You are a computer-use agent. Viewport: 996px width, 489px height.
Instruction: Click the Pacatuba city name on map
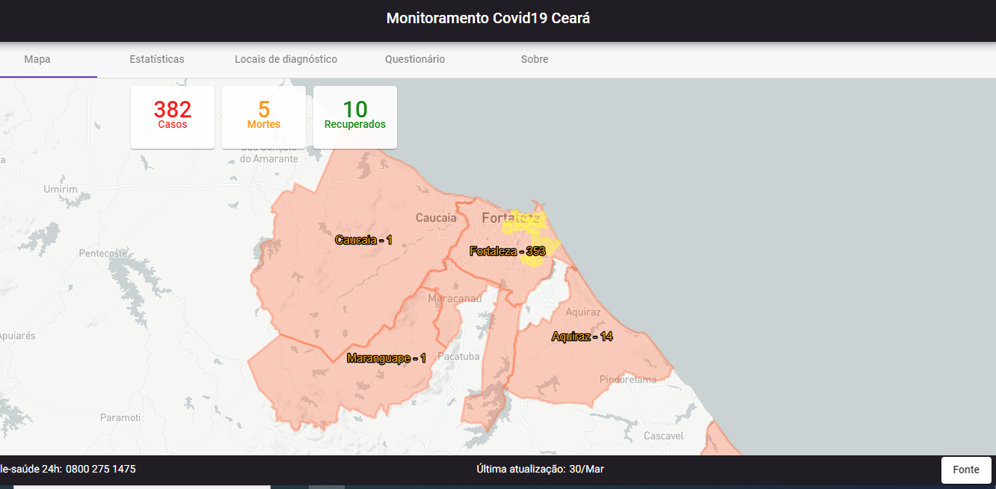458,357
